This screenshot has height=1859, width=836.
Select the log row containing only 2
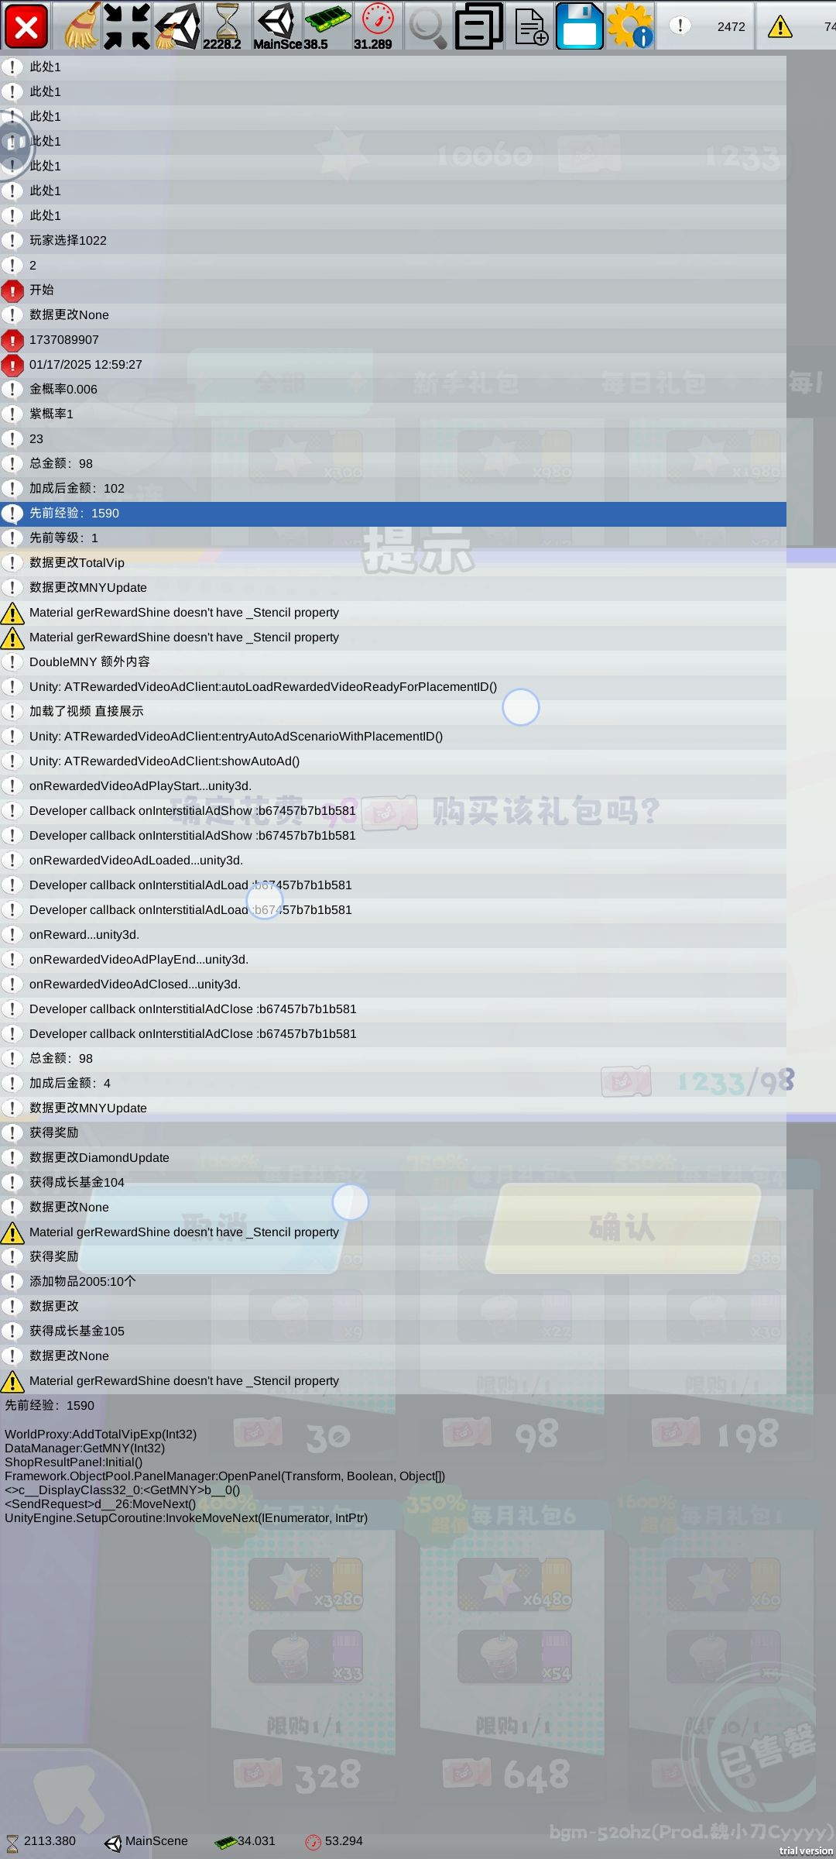pos(393,266)
